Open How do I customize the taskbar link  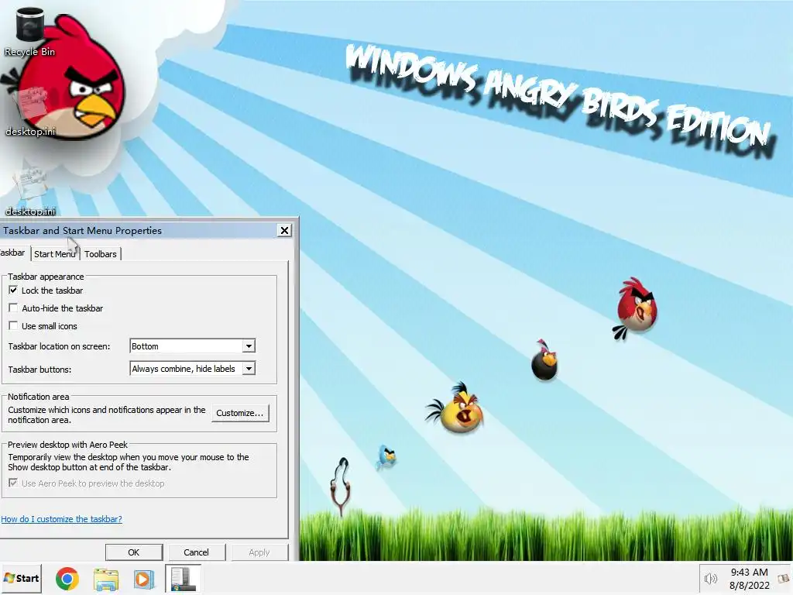(61, 519)
